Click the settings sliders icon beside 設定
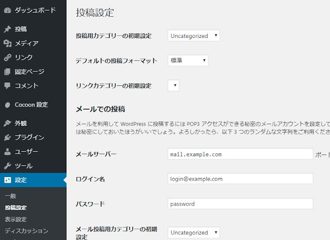This screenshot has height=240, width=330. pos(7,180)
